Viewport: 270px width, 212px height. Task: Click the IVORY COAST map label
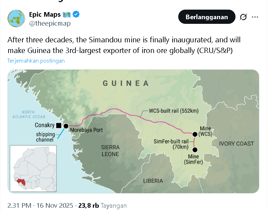(237, 143)
